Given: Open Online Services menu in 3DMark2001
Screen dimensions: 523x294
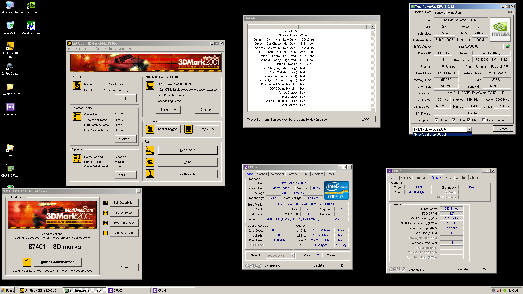Looking at the screenshot, I should (x=115, y=49).
